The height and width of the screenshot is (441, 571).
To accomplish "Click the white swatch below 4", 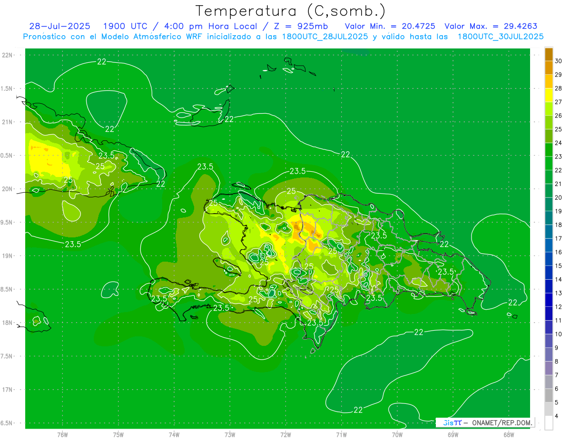I will coord(549,423).
